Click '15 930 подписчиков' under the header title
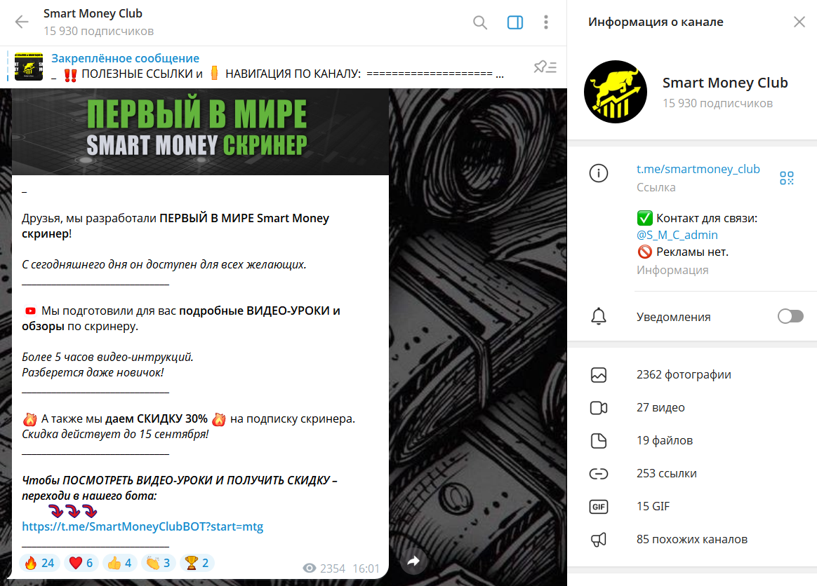This screenshot has width=817, height=586. click(x=98, y=32)
